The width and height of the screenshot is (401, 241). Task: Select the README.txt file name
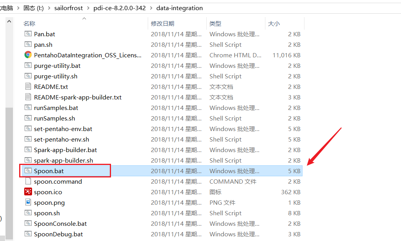click(51, 87)
